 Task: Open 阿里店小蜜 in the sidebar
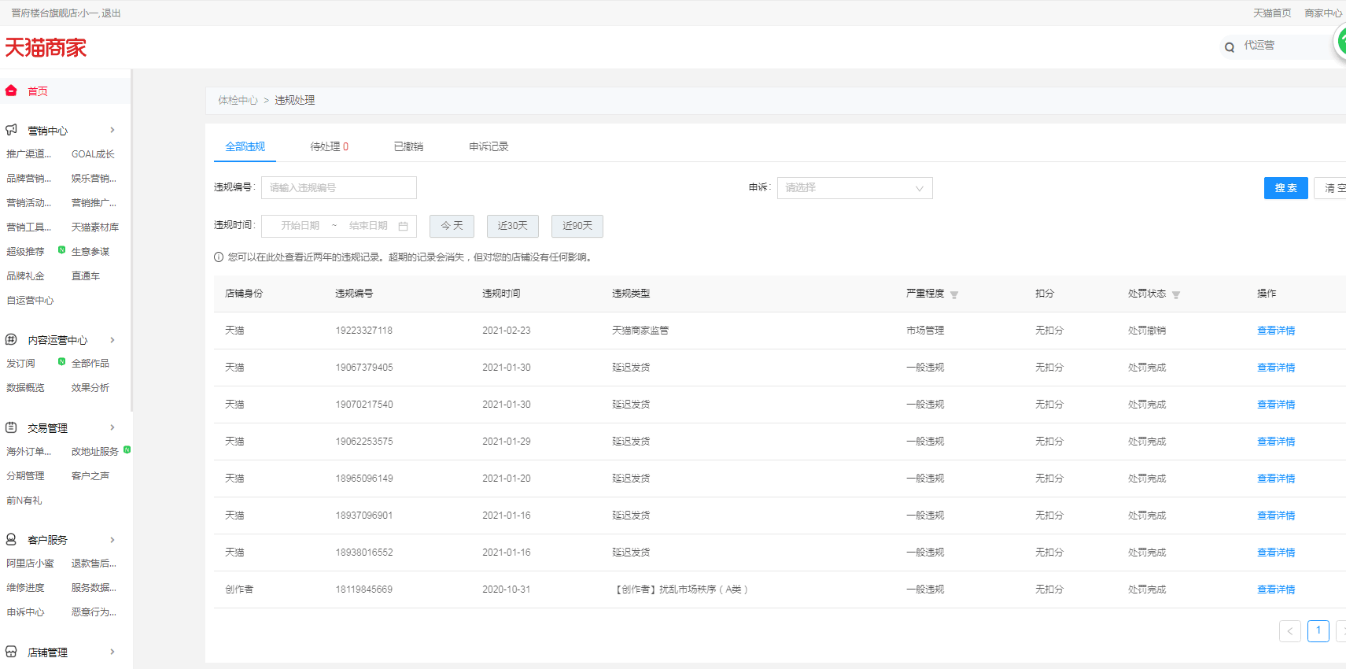click(x=30, y=564)
